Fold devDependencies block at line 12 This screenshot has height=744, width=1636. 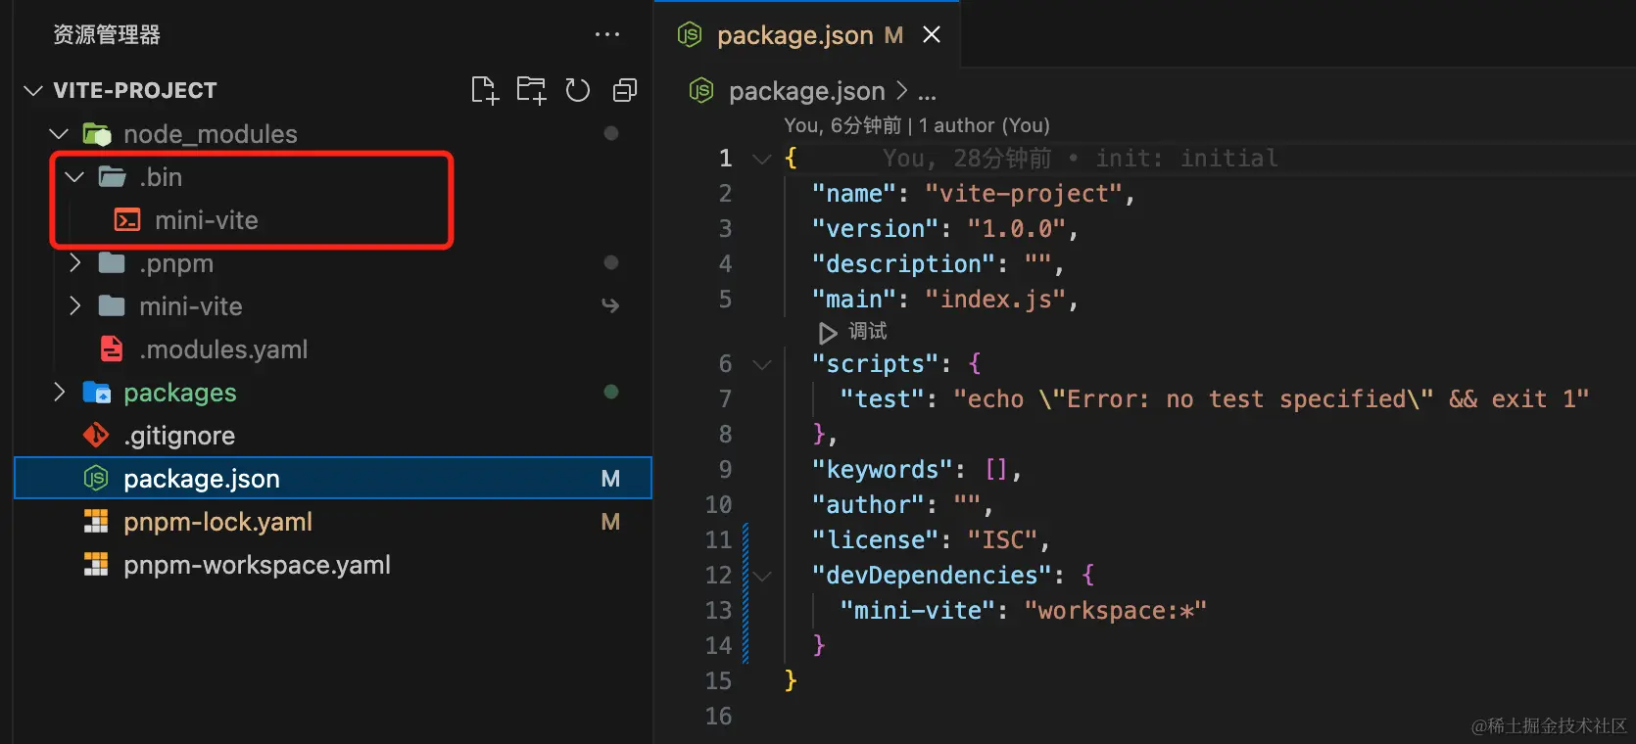click(x=761, y=575)
